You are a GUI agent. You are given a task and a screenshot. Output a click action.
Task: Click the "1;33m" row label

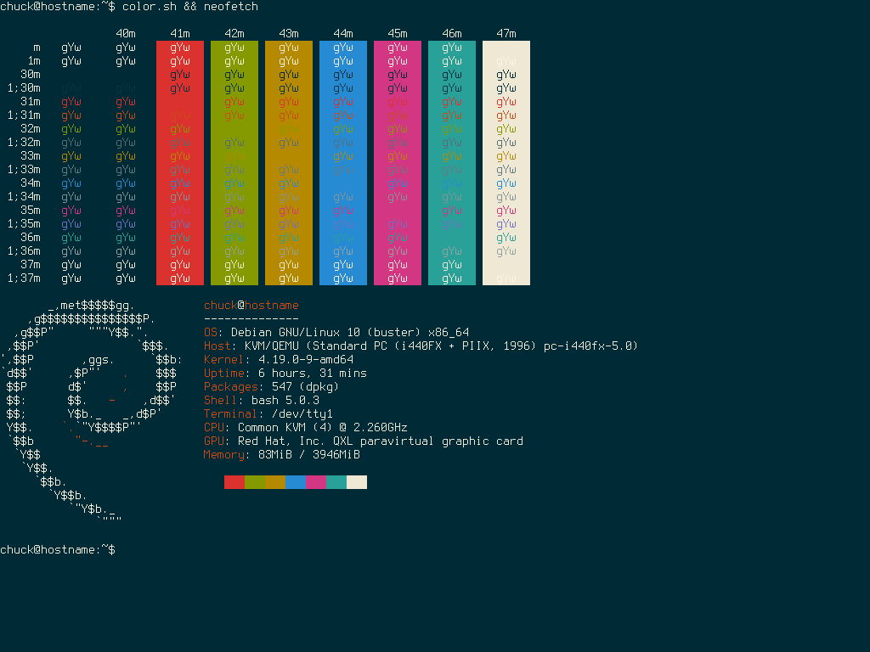24,170
